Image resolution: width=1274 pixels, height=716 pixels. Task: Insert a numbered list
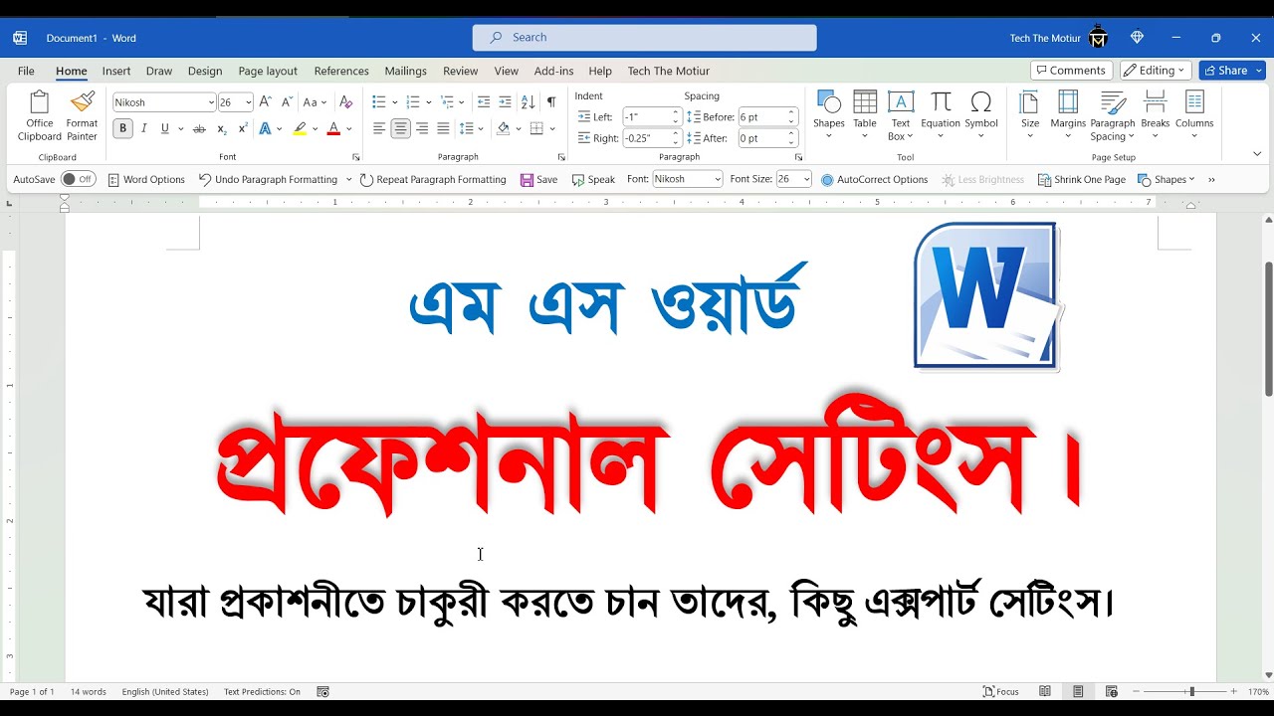(413, 102)
